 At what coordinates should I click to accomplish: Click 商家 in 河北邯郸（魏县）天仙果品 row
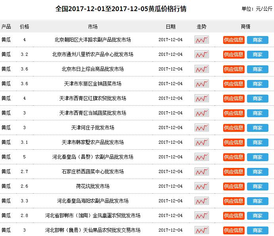(x=257, y=230)
